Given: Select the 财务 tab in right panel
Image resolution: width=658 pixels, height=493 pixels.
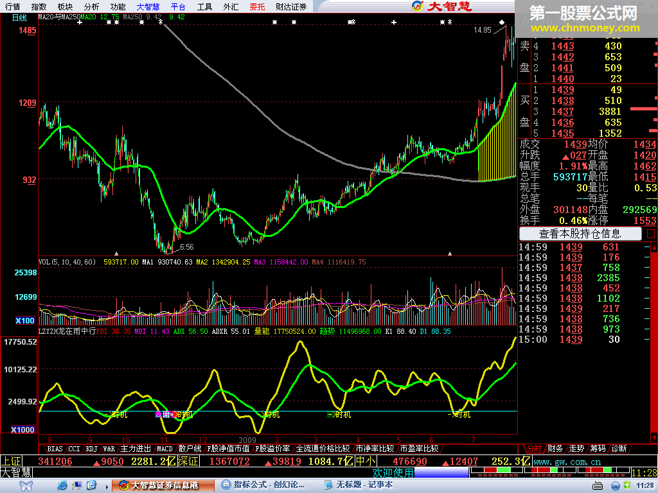Looking at the screenshot, I should (x=555, y=449).
